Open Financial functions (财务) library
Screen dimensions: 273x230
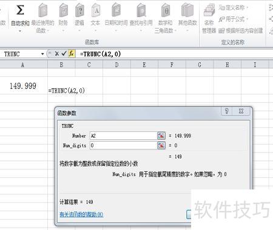tap(63, 18)
